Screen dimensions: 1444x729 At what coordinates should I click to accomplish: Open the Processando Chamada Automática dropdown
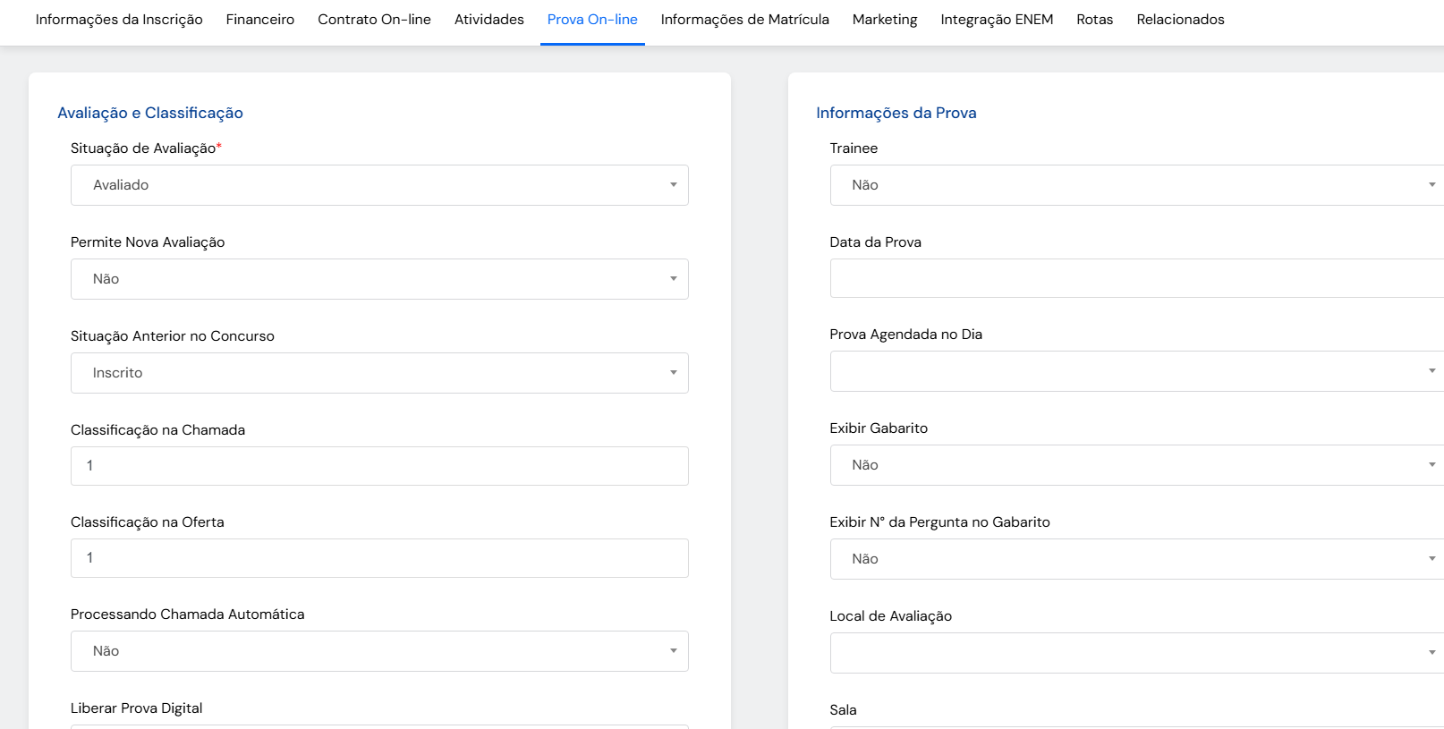[379, 651]
